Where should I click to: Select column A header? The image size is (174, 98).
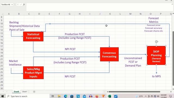[x=9, y=14]
